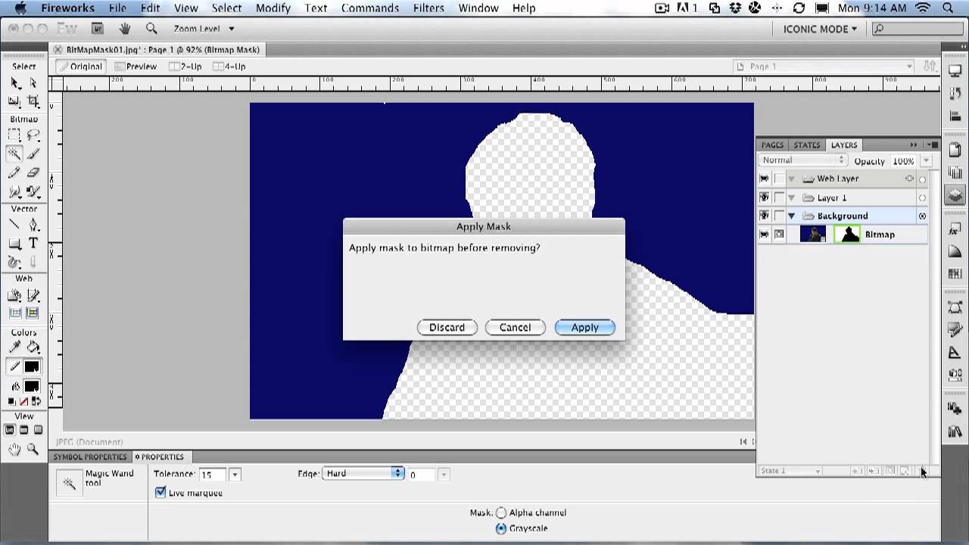Click the fill color swatch
Image resolution: width=969 pixels, height=545 pixels.
(32, 386)
